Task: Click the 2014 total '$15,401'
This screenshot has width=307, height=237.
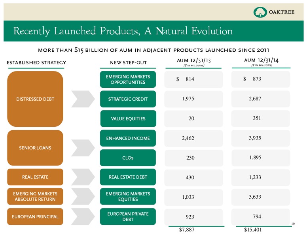Action: pos(253,229)
